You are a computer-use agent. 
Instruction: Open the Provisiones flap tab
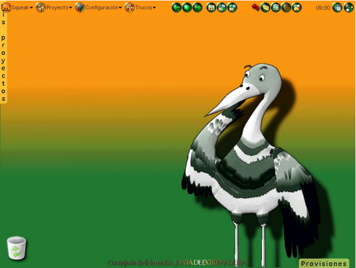323,264
